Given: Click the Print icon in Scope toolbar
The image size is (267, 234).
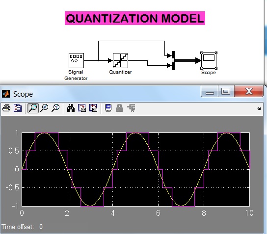Looking at the screenshot, I should 6,108.
